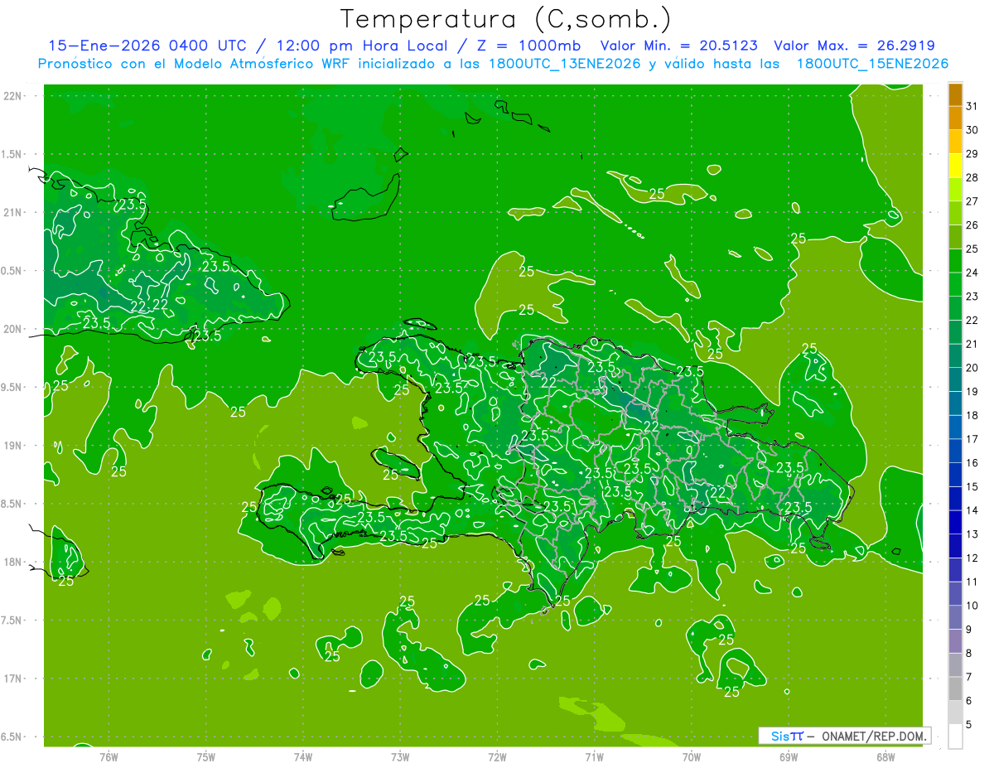Click the valid-until time "1800UTC_15ENE2026"
The image size is (994, 768).
[872, 64]
